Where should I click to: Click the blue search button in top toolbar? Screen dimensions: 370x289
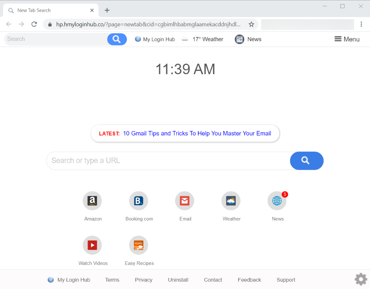(x=117, y=39)
